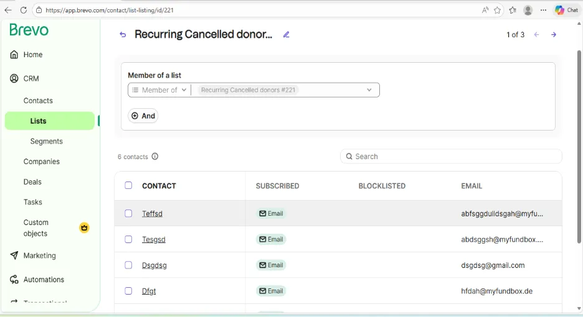Screen dimensions: 583x317
Task: Check the Teffsd contact checkbox
Action: 128,213
